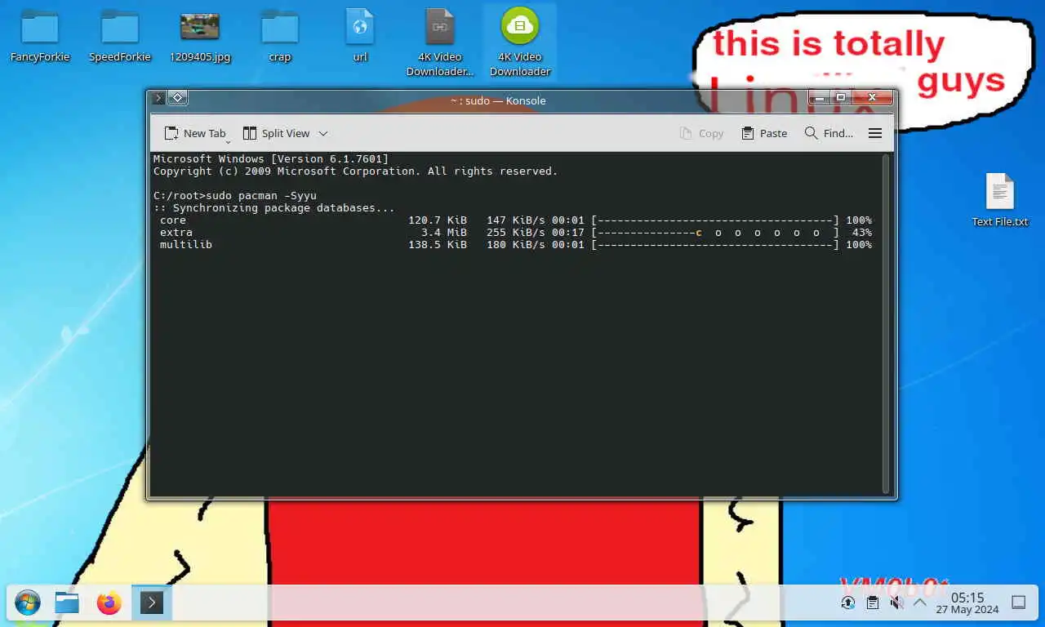Screen dimensions: 1045x627
Task: Select the SpeedForkie desktop folder
Action: 119,37
